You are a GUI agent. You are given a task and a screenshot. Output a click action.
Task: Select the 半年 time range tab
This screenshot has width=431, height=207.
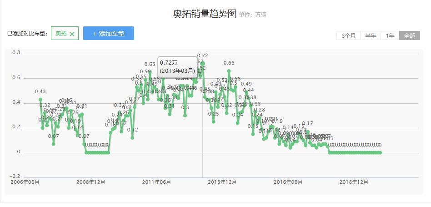point(371,35)
